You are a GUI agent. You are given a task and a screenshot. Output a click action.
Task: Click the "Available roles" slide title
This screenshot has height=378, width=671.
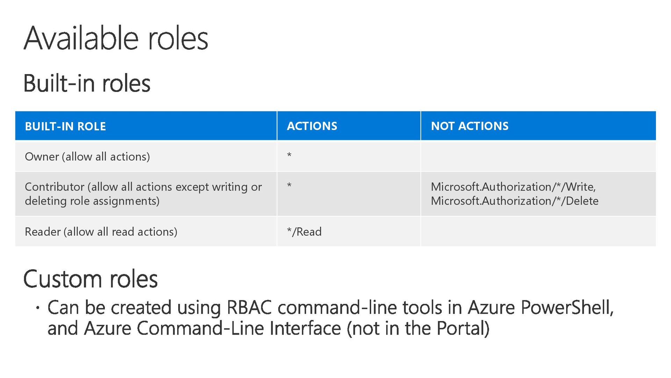coord(116,38)
